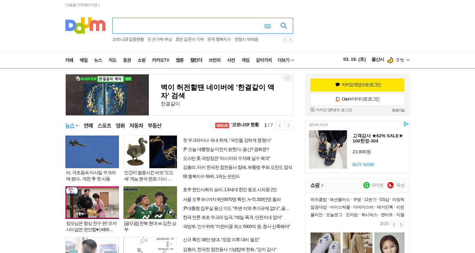Image resolution: width=475 pixels, height=253 pixels.
Task: Open the 뉴스 menu in navigation bar
Action: coord(98,60)
